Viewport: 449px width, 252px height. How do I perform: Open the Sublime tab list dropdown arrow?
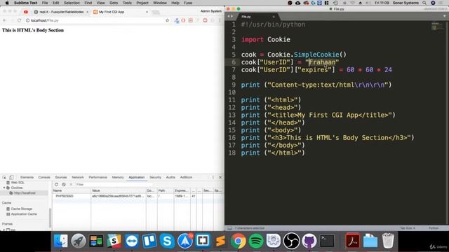point(444,16)
